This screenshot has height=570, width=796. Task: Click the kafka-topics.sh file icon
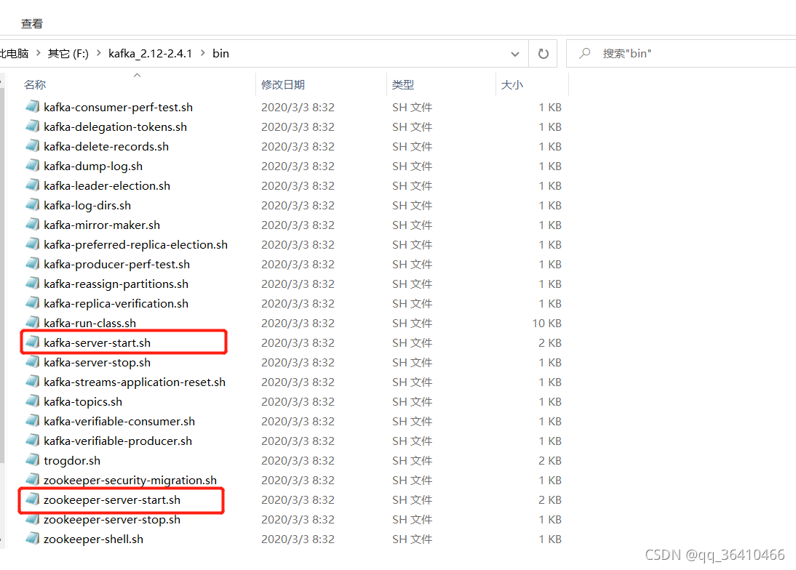point(33,401)
